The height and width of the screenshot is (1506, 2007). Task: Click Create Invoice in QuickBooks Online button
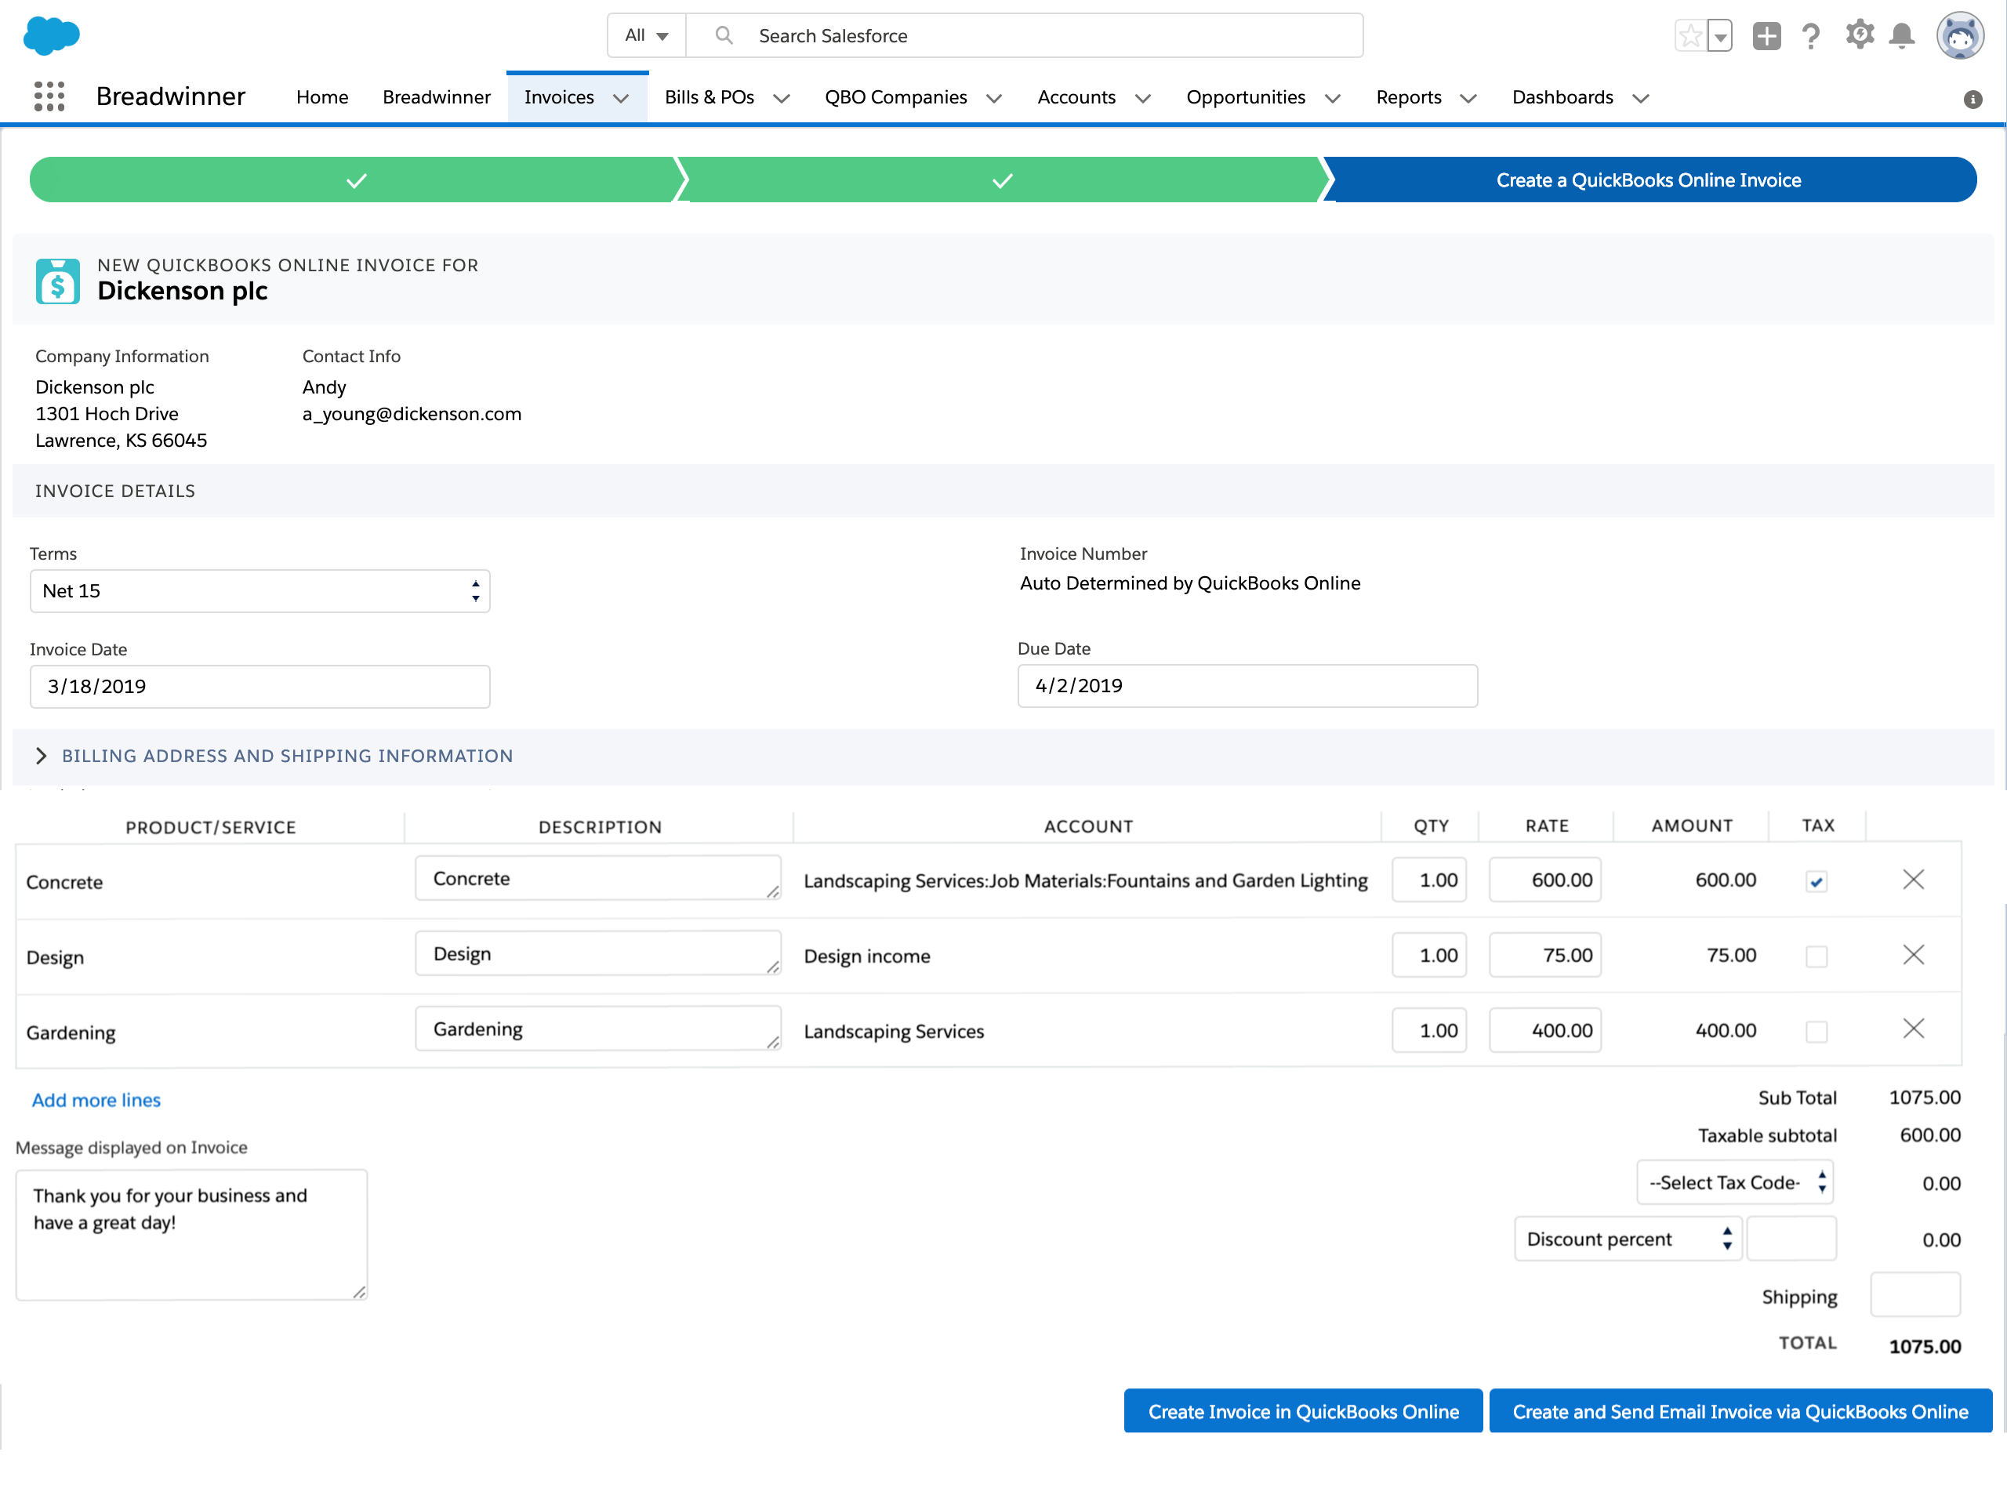(1303, 1410)
